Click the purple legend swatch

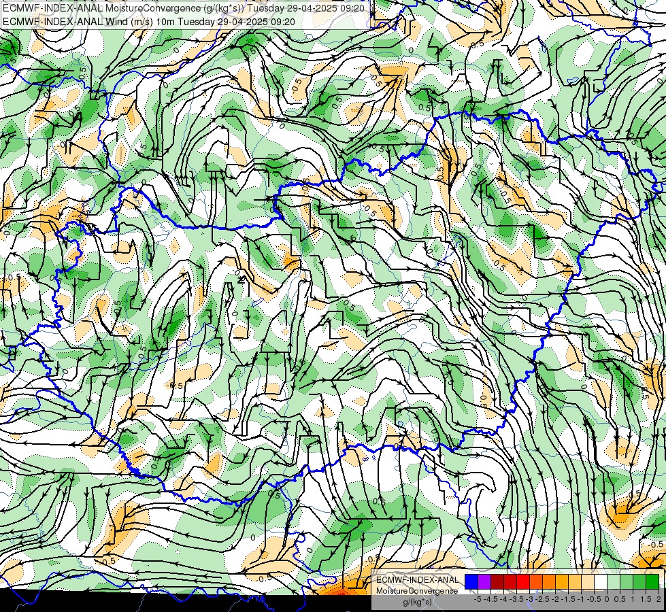[484, 581]
